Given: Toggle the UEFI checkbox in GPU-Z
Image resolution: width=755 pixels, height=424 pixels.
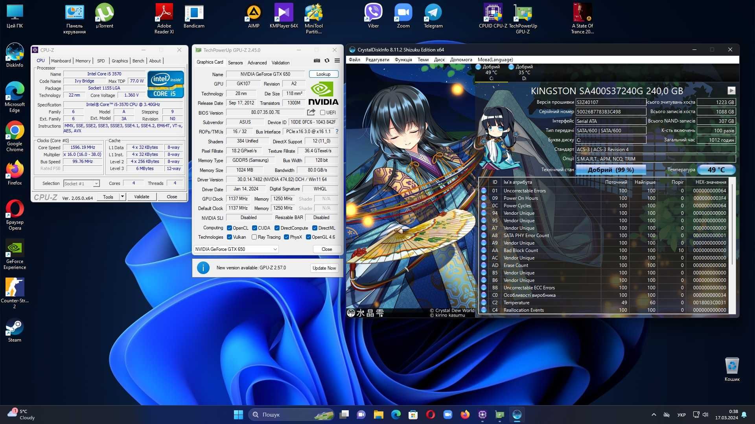Looking at the screenshot, I should [x=322, y=112].
